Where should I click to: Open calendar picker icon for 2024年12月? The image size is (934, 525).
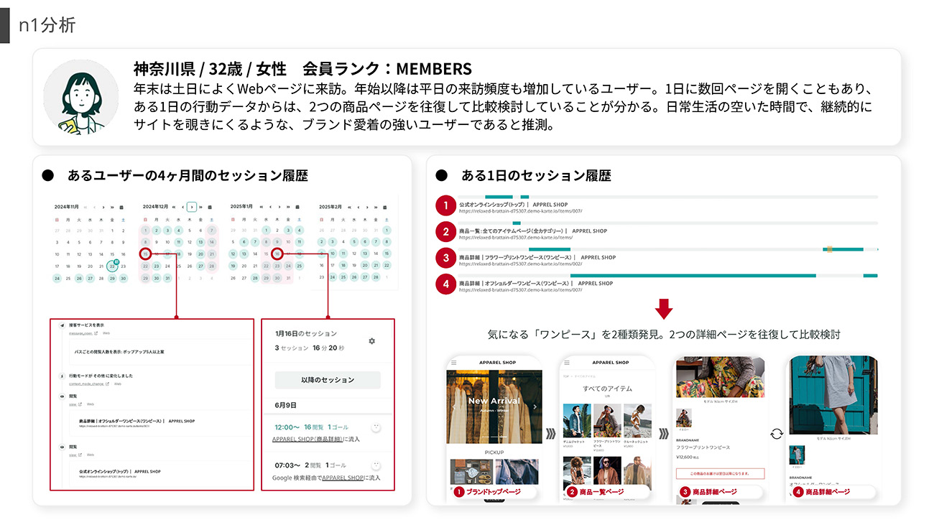point(210,207)
